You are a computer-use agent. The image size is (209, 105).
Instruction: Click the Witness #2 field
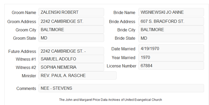71,67
